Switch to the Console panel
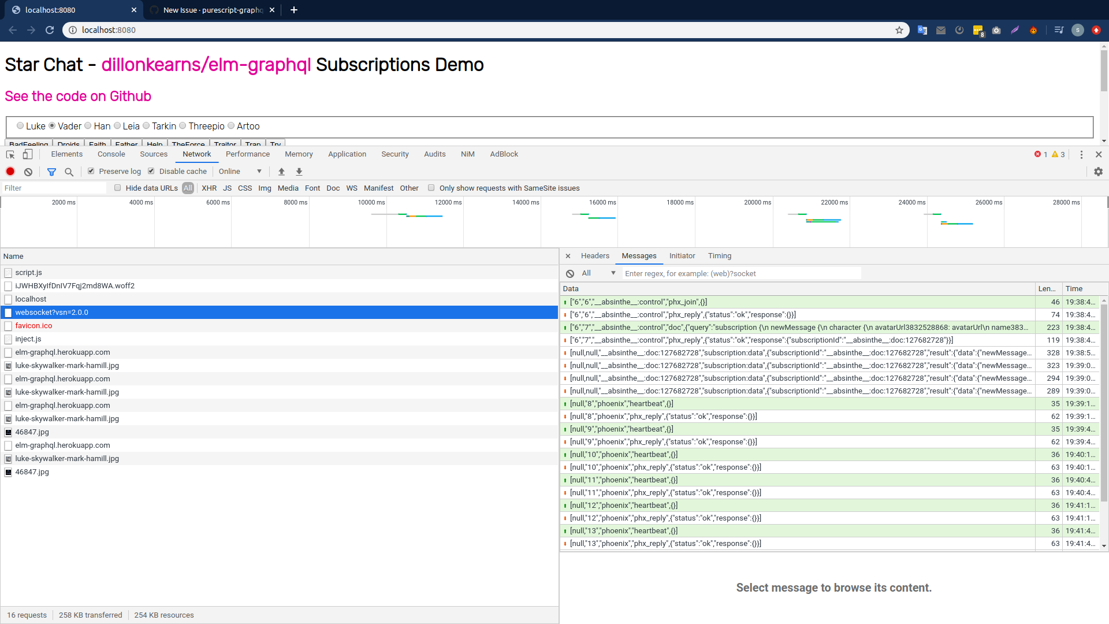This screenshot has height=624, width=1109. coord(111,154)
